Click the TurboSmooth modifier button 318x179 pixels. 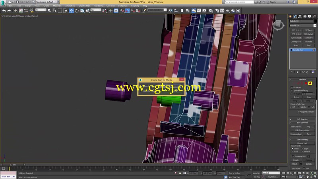click(x=296, y=38)
